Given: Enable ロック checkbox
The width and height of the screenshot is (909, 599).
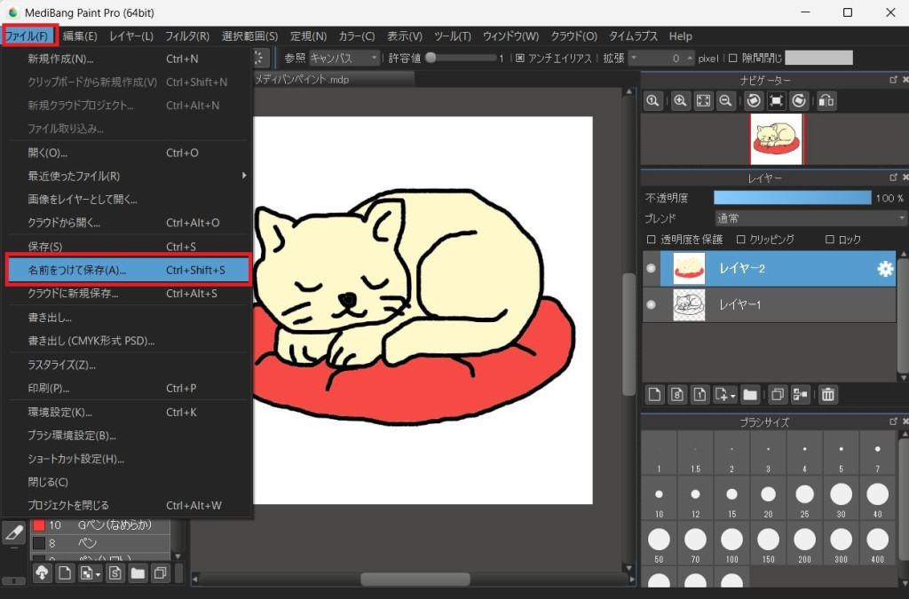Looking at the screenshot, I should point(830,240).
